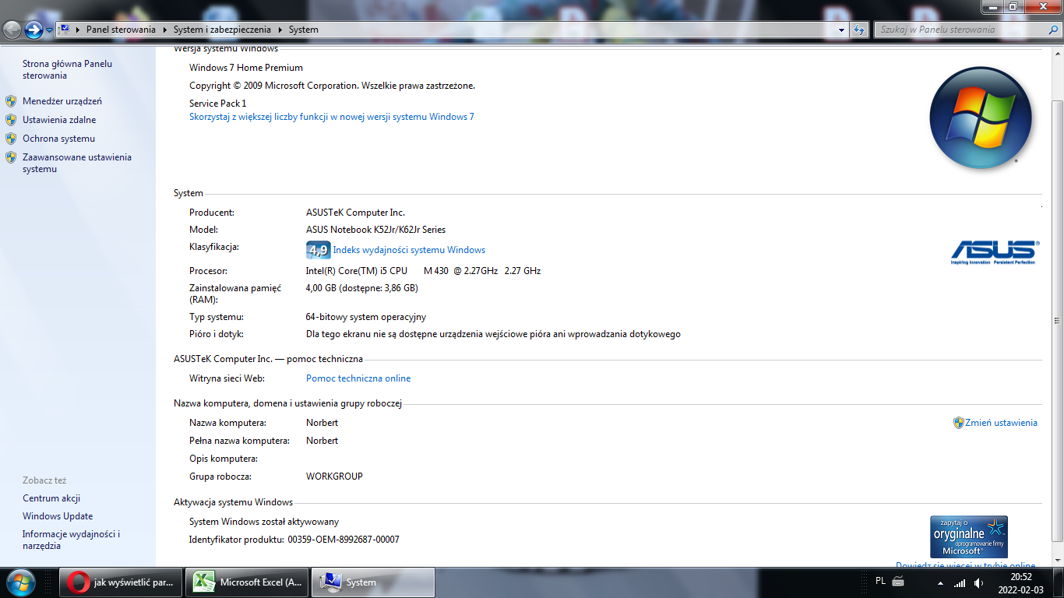Click the Windows logo orb image

[981, 118]
